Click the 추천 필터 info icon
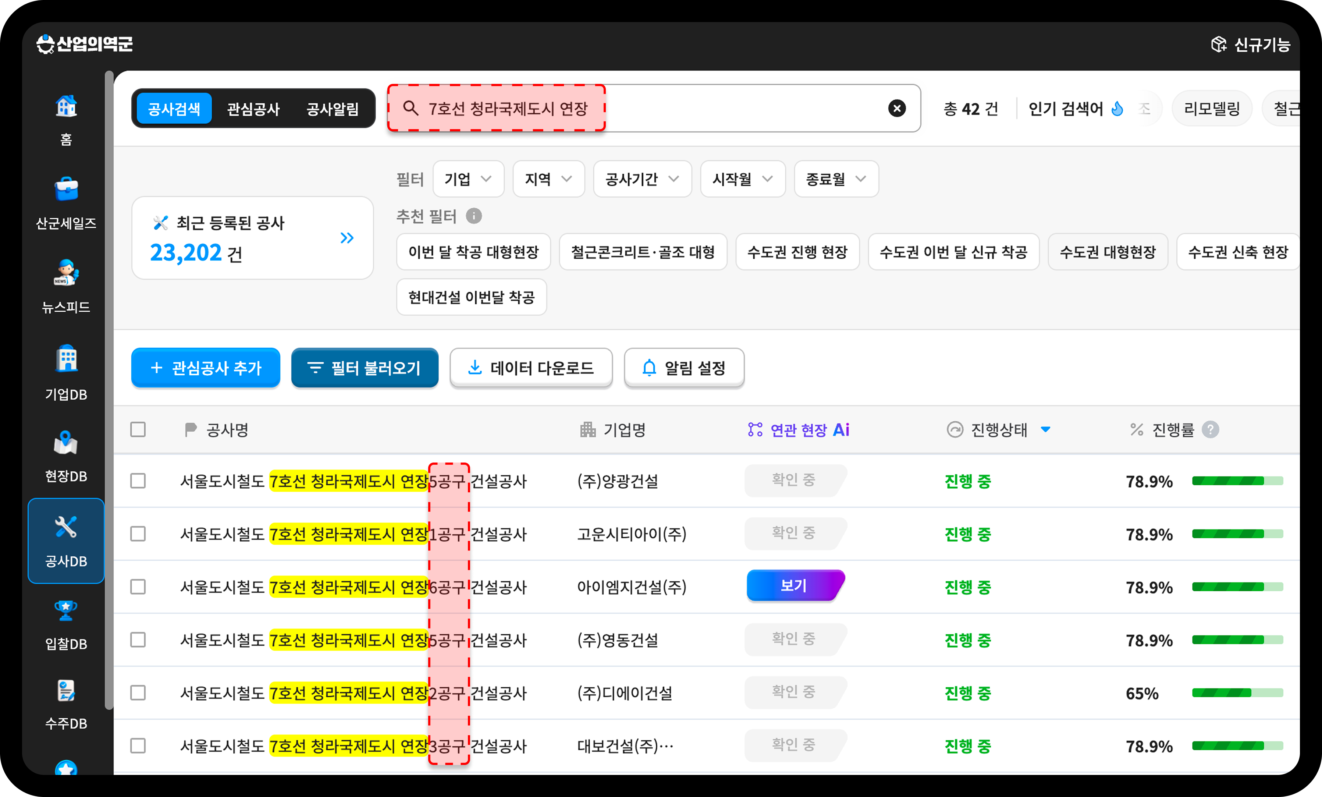Viewport: 1322px width, 797px height. pyautogui.click(x=474, y=216)
